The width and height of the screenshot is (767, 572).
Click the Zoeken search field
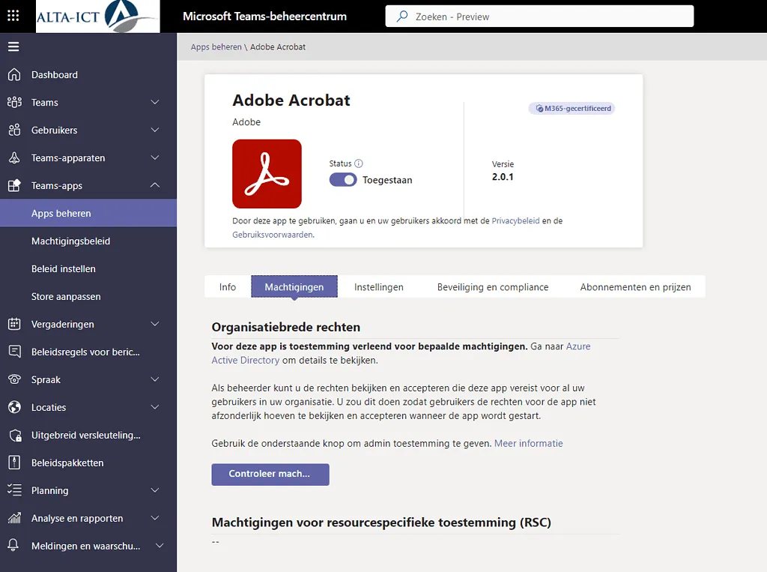pos(539,16)
